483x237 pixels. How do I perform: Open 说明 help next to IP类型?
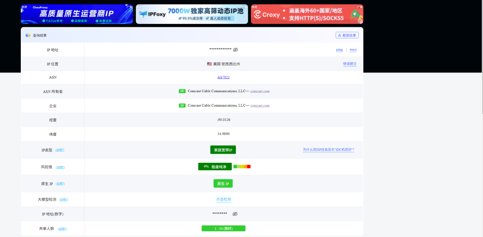click(60, 150)
